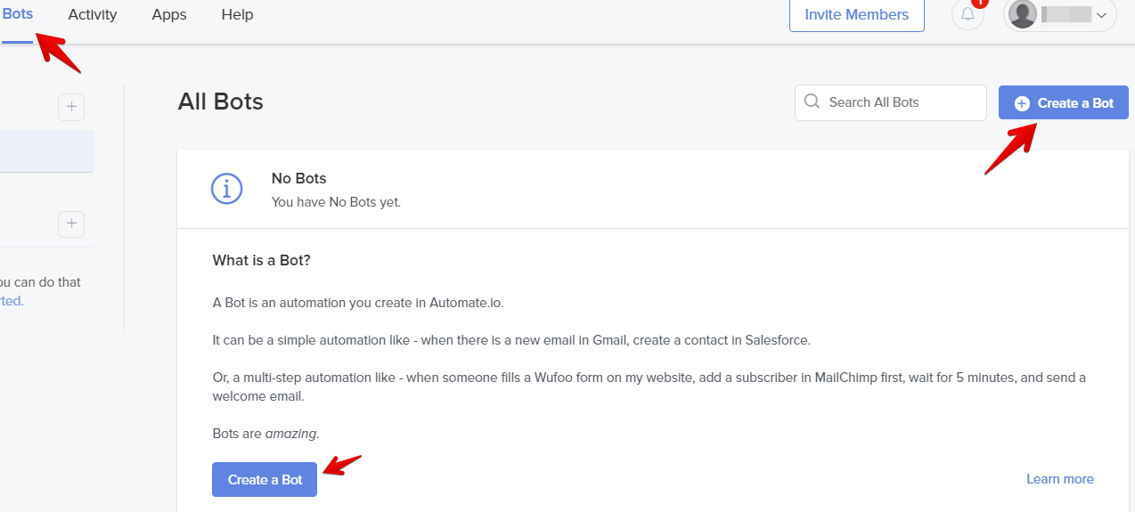Click the plus icon in the header Create a Bot button
1135x512 pixels.
(1022, 103)
